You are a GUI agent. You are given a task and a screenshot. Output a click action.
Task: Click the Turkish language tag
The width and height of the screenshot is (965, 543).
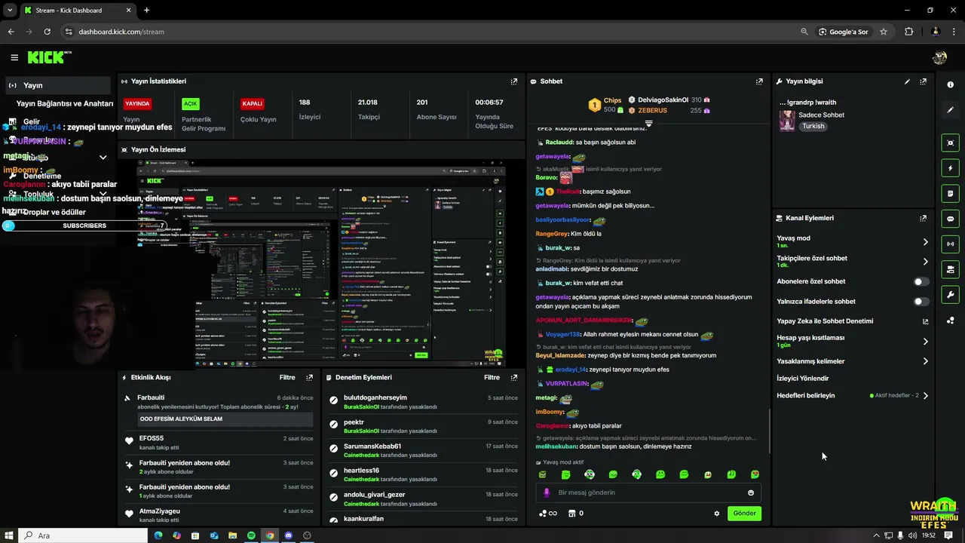point(813,126)
